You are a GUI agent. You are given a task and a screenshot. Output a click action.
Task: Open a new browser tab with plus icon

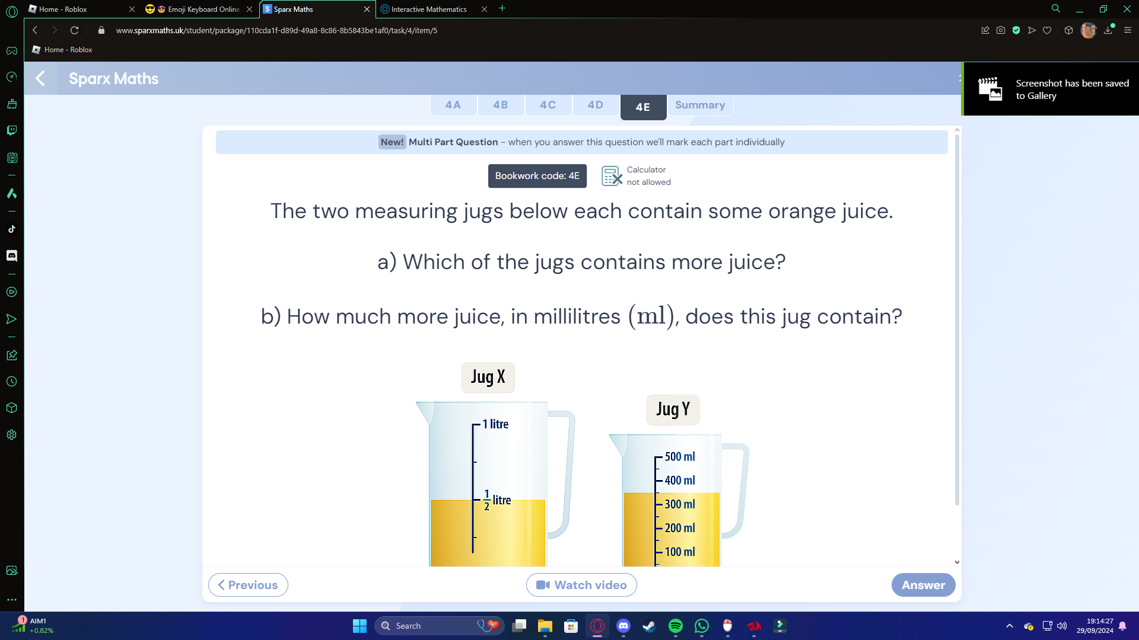tap(502, 9)
